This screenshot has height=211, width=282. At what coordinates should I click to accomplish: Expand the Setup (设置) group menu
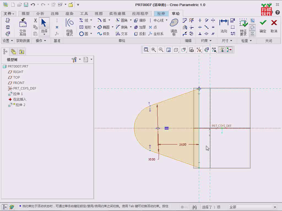coord(8,41)
